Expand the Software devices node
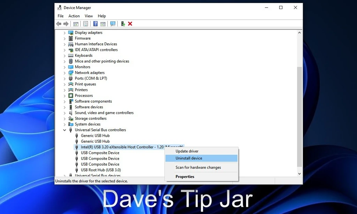Viewport: 357px width, 214px height. 64,107
